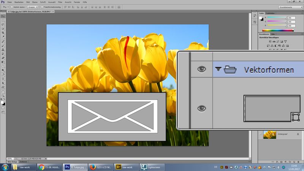Enable the Transformationsstrg. checkbox
The height and width of the screenshot is (171, 304).
pyautogui.click(x=43, y=7)
